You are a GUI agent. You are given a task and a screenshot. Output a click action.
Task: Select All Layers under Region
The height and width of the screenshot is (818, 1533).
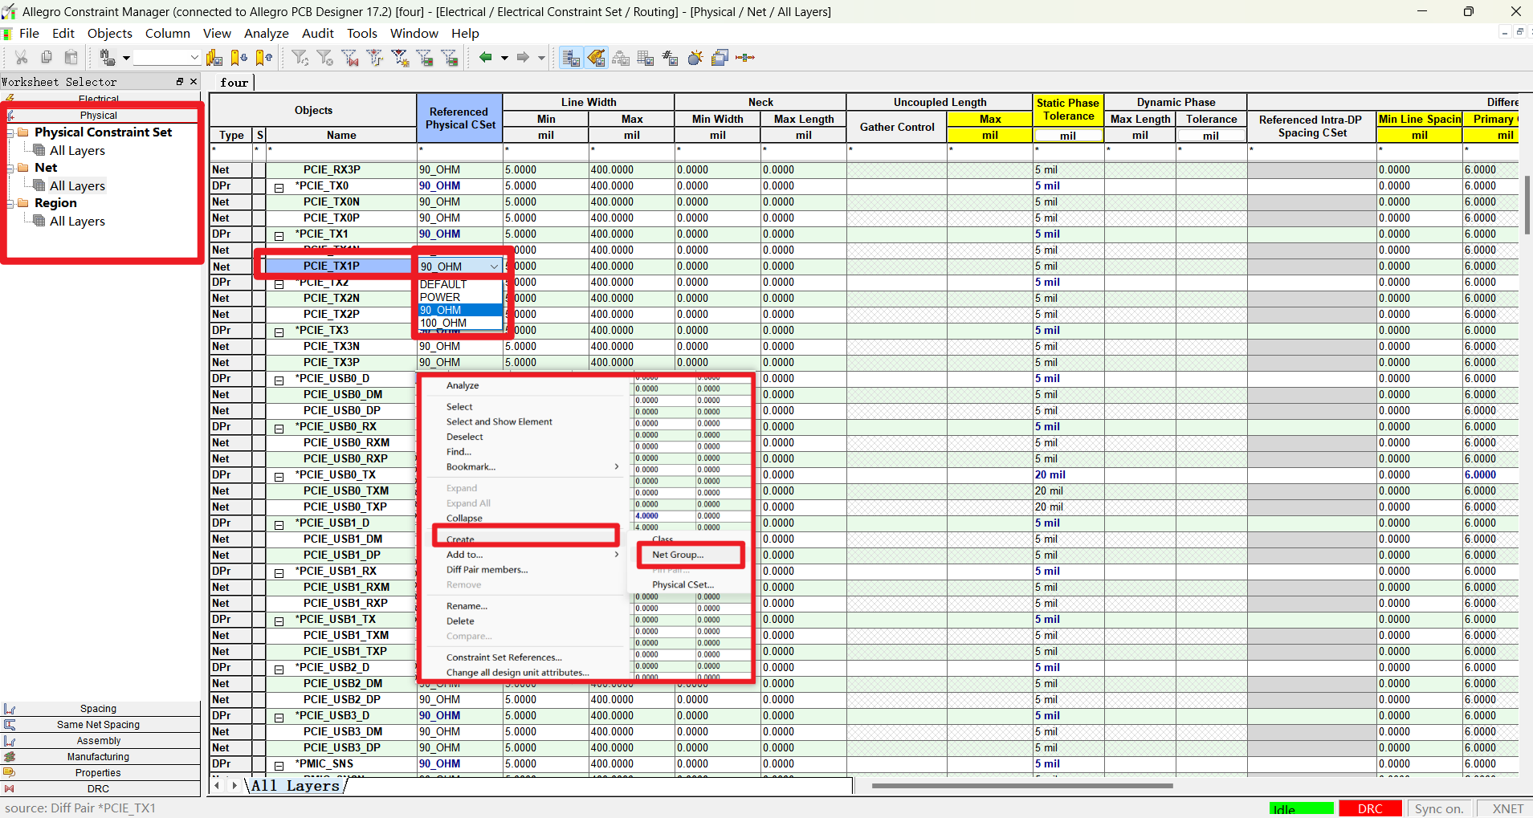tap(77, 221)
